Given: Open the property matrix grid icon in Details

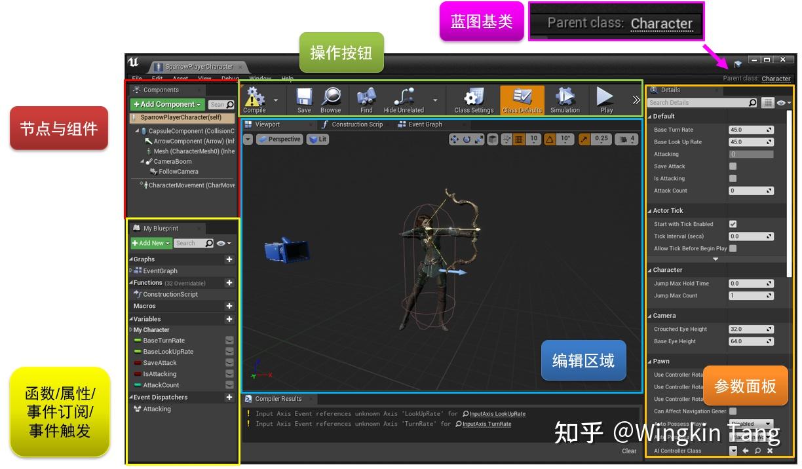Looking at the screenshot, I should 768,103.
